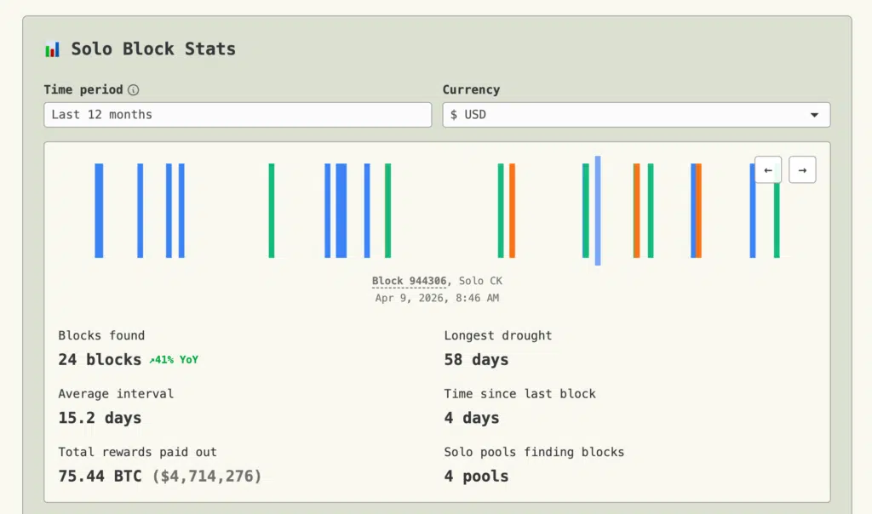The width and height of the screenshot is (872, 514).
Task: Click the 58 days longest drought value
Action: 476,359
